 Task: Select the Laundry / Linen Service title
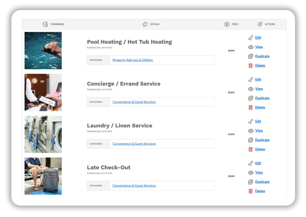(119, 126)
